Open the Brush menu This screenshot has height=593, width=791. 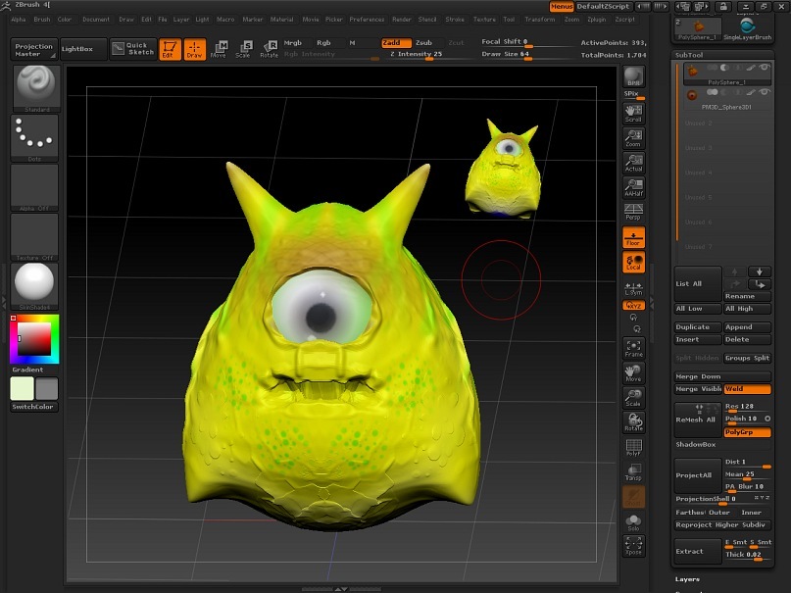click(42, 20)
